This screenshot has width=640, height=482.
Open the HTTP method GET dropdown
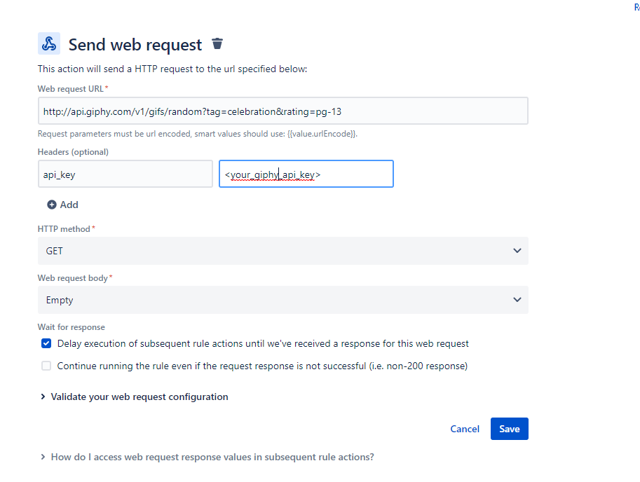[x=282, y=251]
